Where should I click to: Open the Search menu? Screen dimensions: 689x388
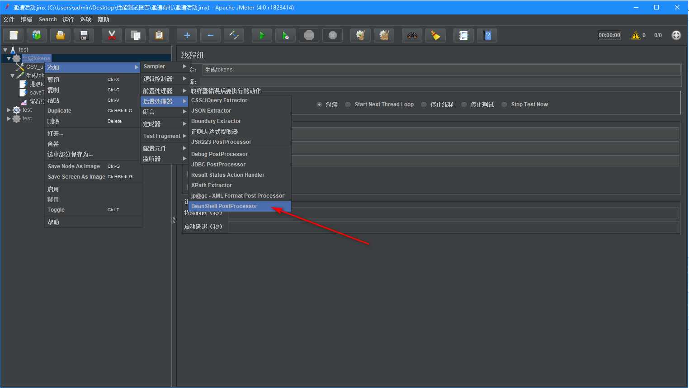[x=47, y=19]
